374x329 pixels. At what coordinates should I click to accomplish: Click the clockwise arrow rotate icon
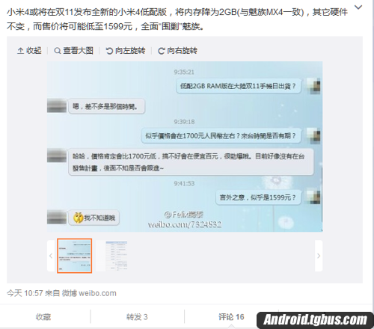point(161,51)
